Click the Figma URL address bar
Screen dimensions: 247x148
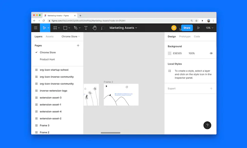(120, 21)
